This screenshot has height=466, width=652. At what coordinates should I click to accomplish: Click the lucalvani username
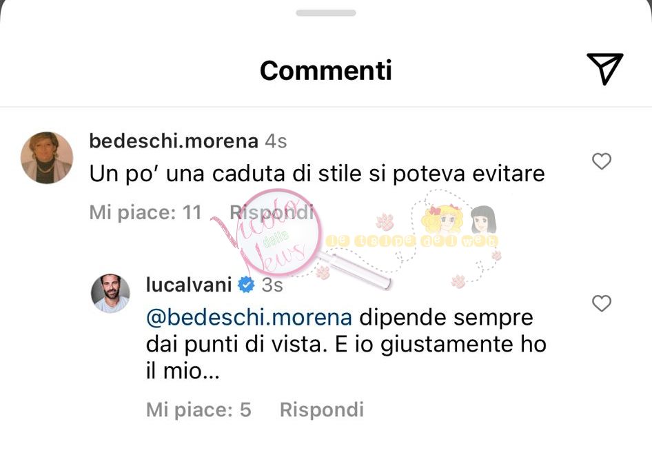tap(190, 285)
